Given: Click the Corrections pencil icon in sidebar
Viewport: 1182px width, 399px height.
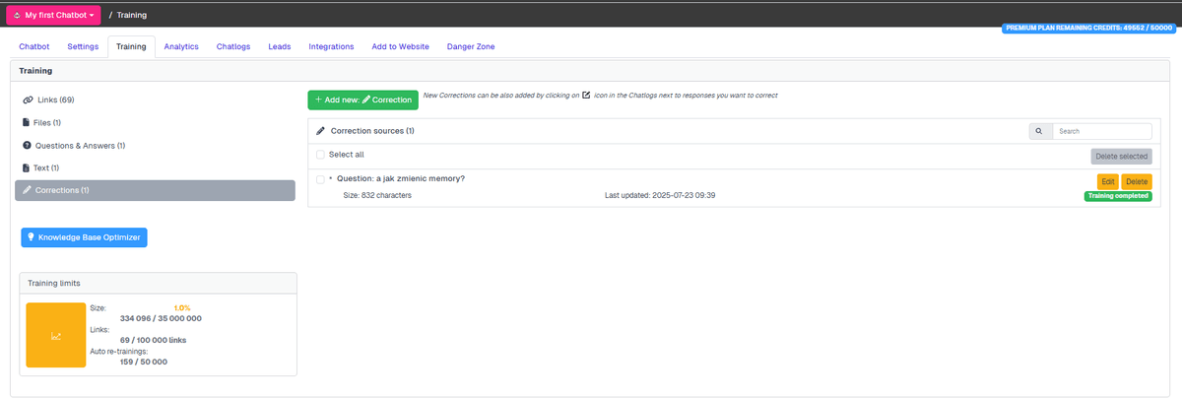Looking at the screenshot, I should [x=27, y=190].
